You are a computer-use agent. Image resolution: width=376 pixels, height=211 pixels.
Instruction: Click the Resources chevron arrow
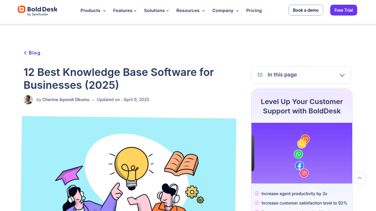tap(203, 11)
